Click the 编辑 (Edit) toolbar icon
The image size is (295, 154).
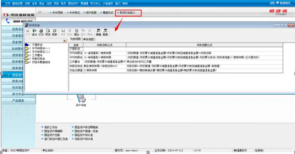point(98,33)
